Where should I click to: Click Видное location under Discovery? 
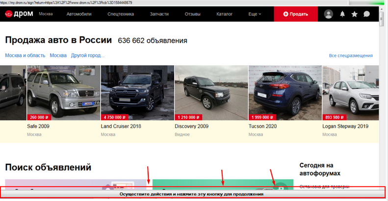(182, 134)
